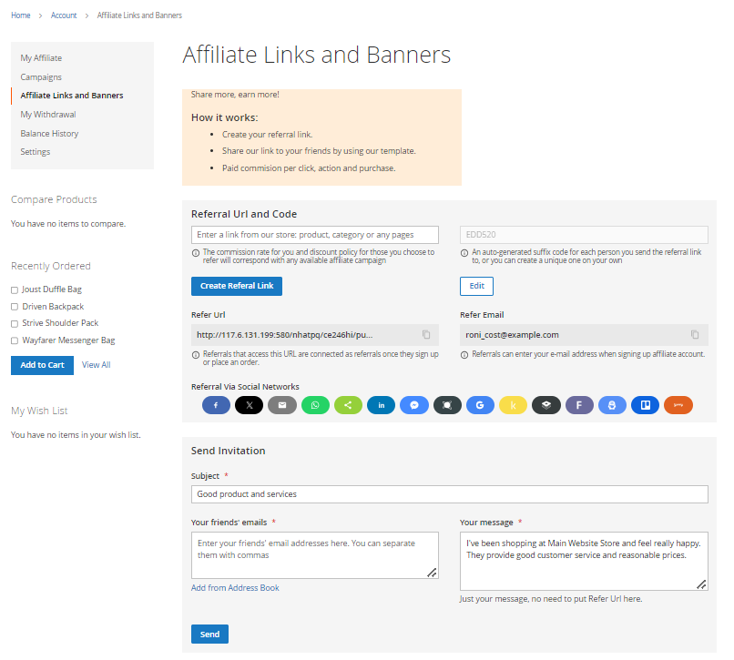The width and height of the screenshot is (734, 660).
Task: Share referral on X (Twitter)
Action: [250, 405]
